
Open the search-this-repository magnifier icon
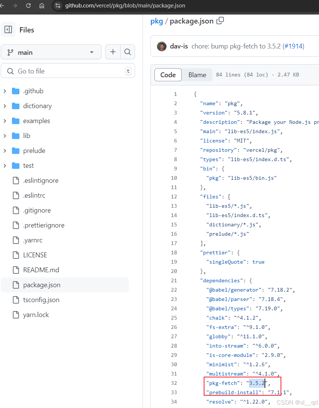pyautogui.click(x=128, y=52)
